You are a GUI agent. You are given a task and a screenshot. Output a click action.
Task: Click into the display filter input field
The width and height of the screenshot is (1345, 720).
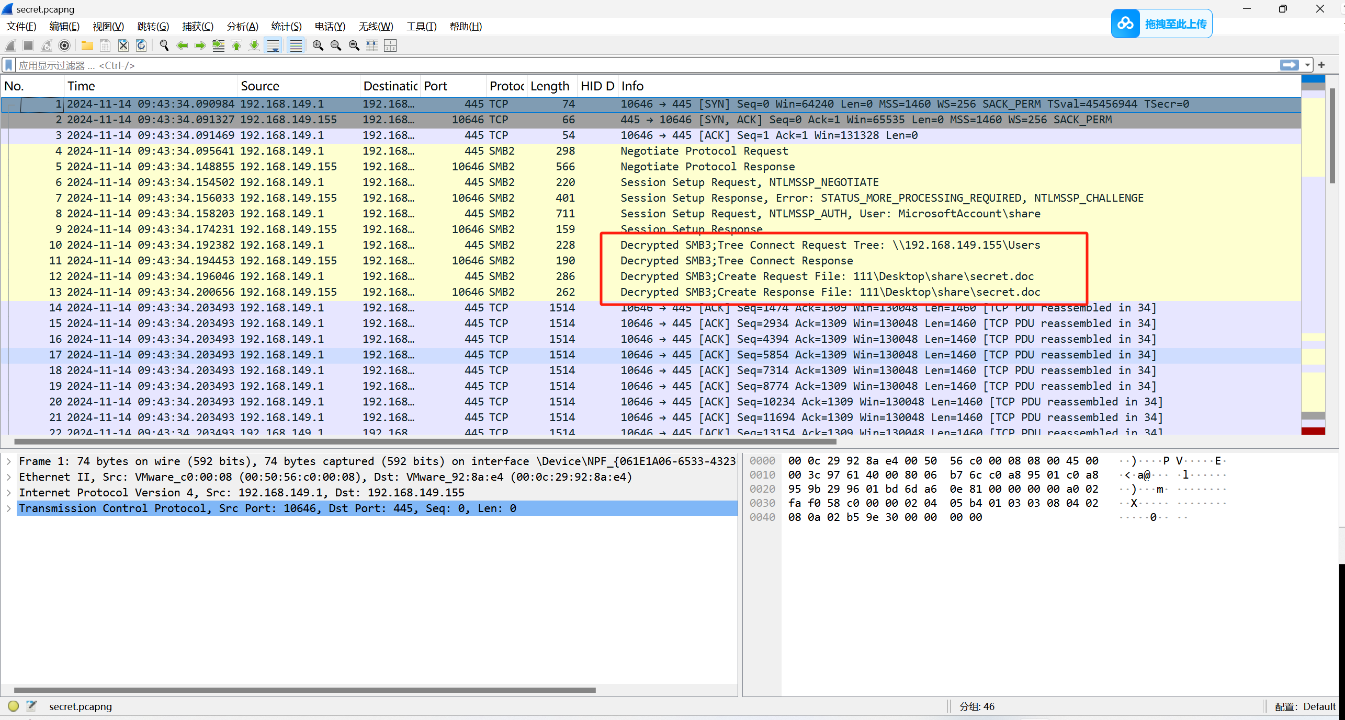[628, 65]
